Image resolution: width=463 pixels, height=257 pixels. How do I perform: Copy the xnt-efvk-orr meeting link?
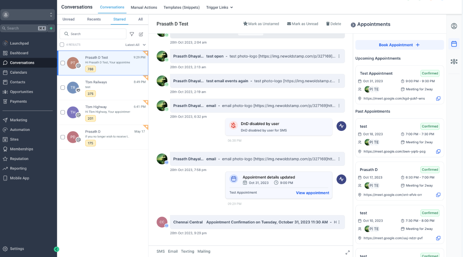[x=438, y=195]
